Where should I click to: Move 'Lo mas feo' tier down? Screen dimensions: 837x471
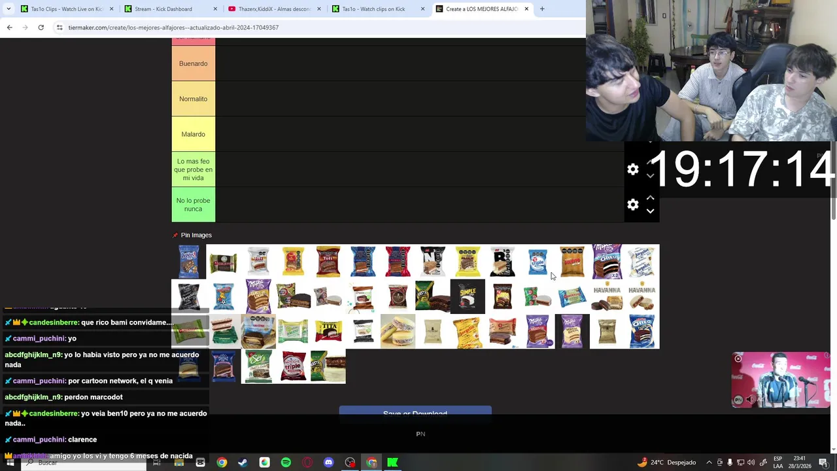pyautogui.click(x=650, y=176)
